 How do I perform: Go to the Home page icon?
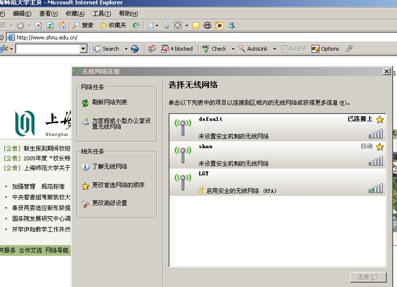[62, 25]
